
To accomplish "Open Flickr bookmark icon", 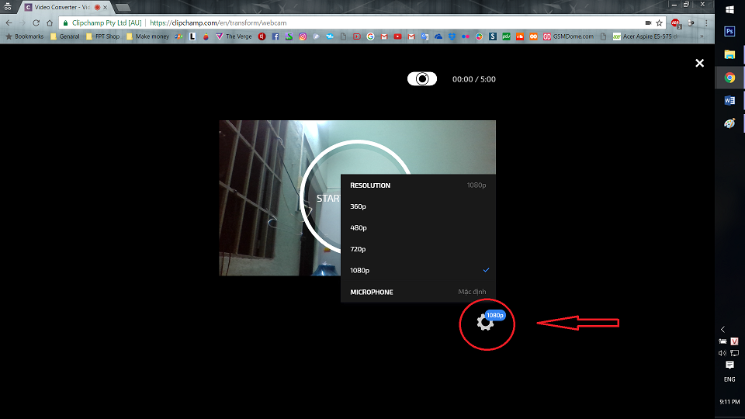I will coord(466,36).
